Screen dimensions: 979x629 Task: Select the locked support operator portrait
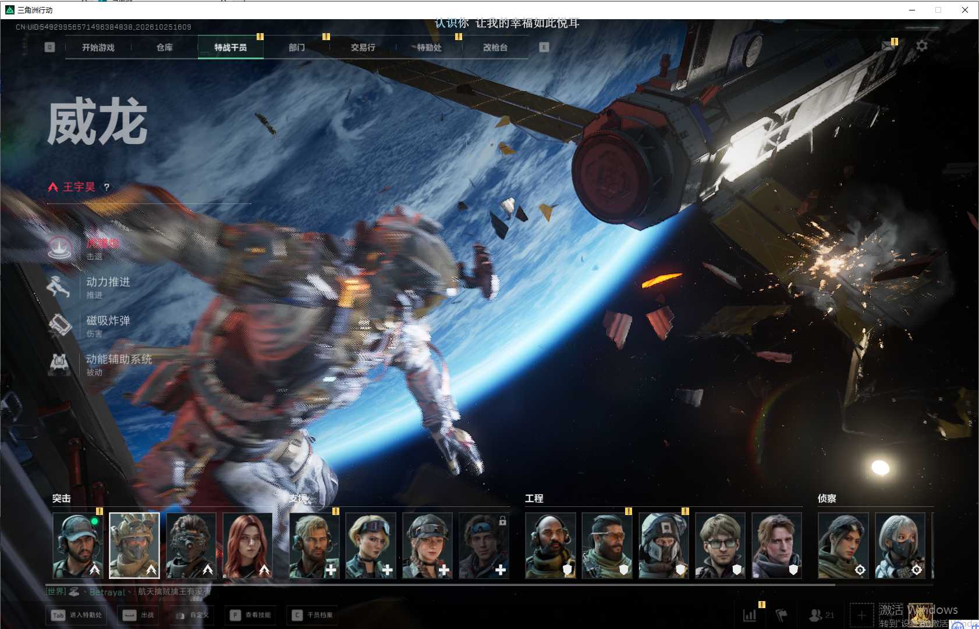484,545
